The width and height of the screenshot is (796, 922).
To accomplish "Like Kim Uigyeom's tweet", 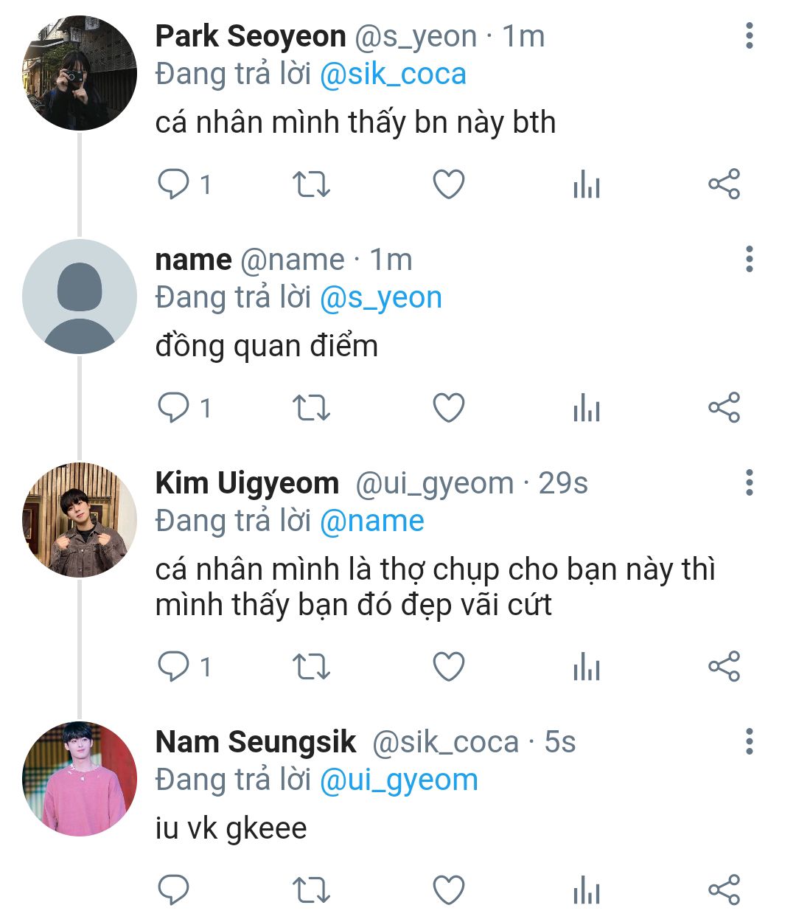I will 448,667.
